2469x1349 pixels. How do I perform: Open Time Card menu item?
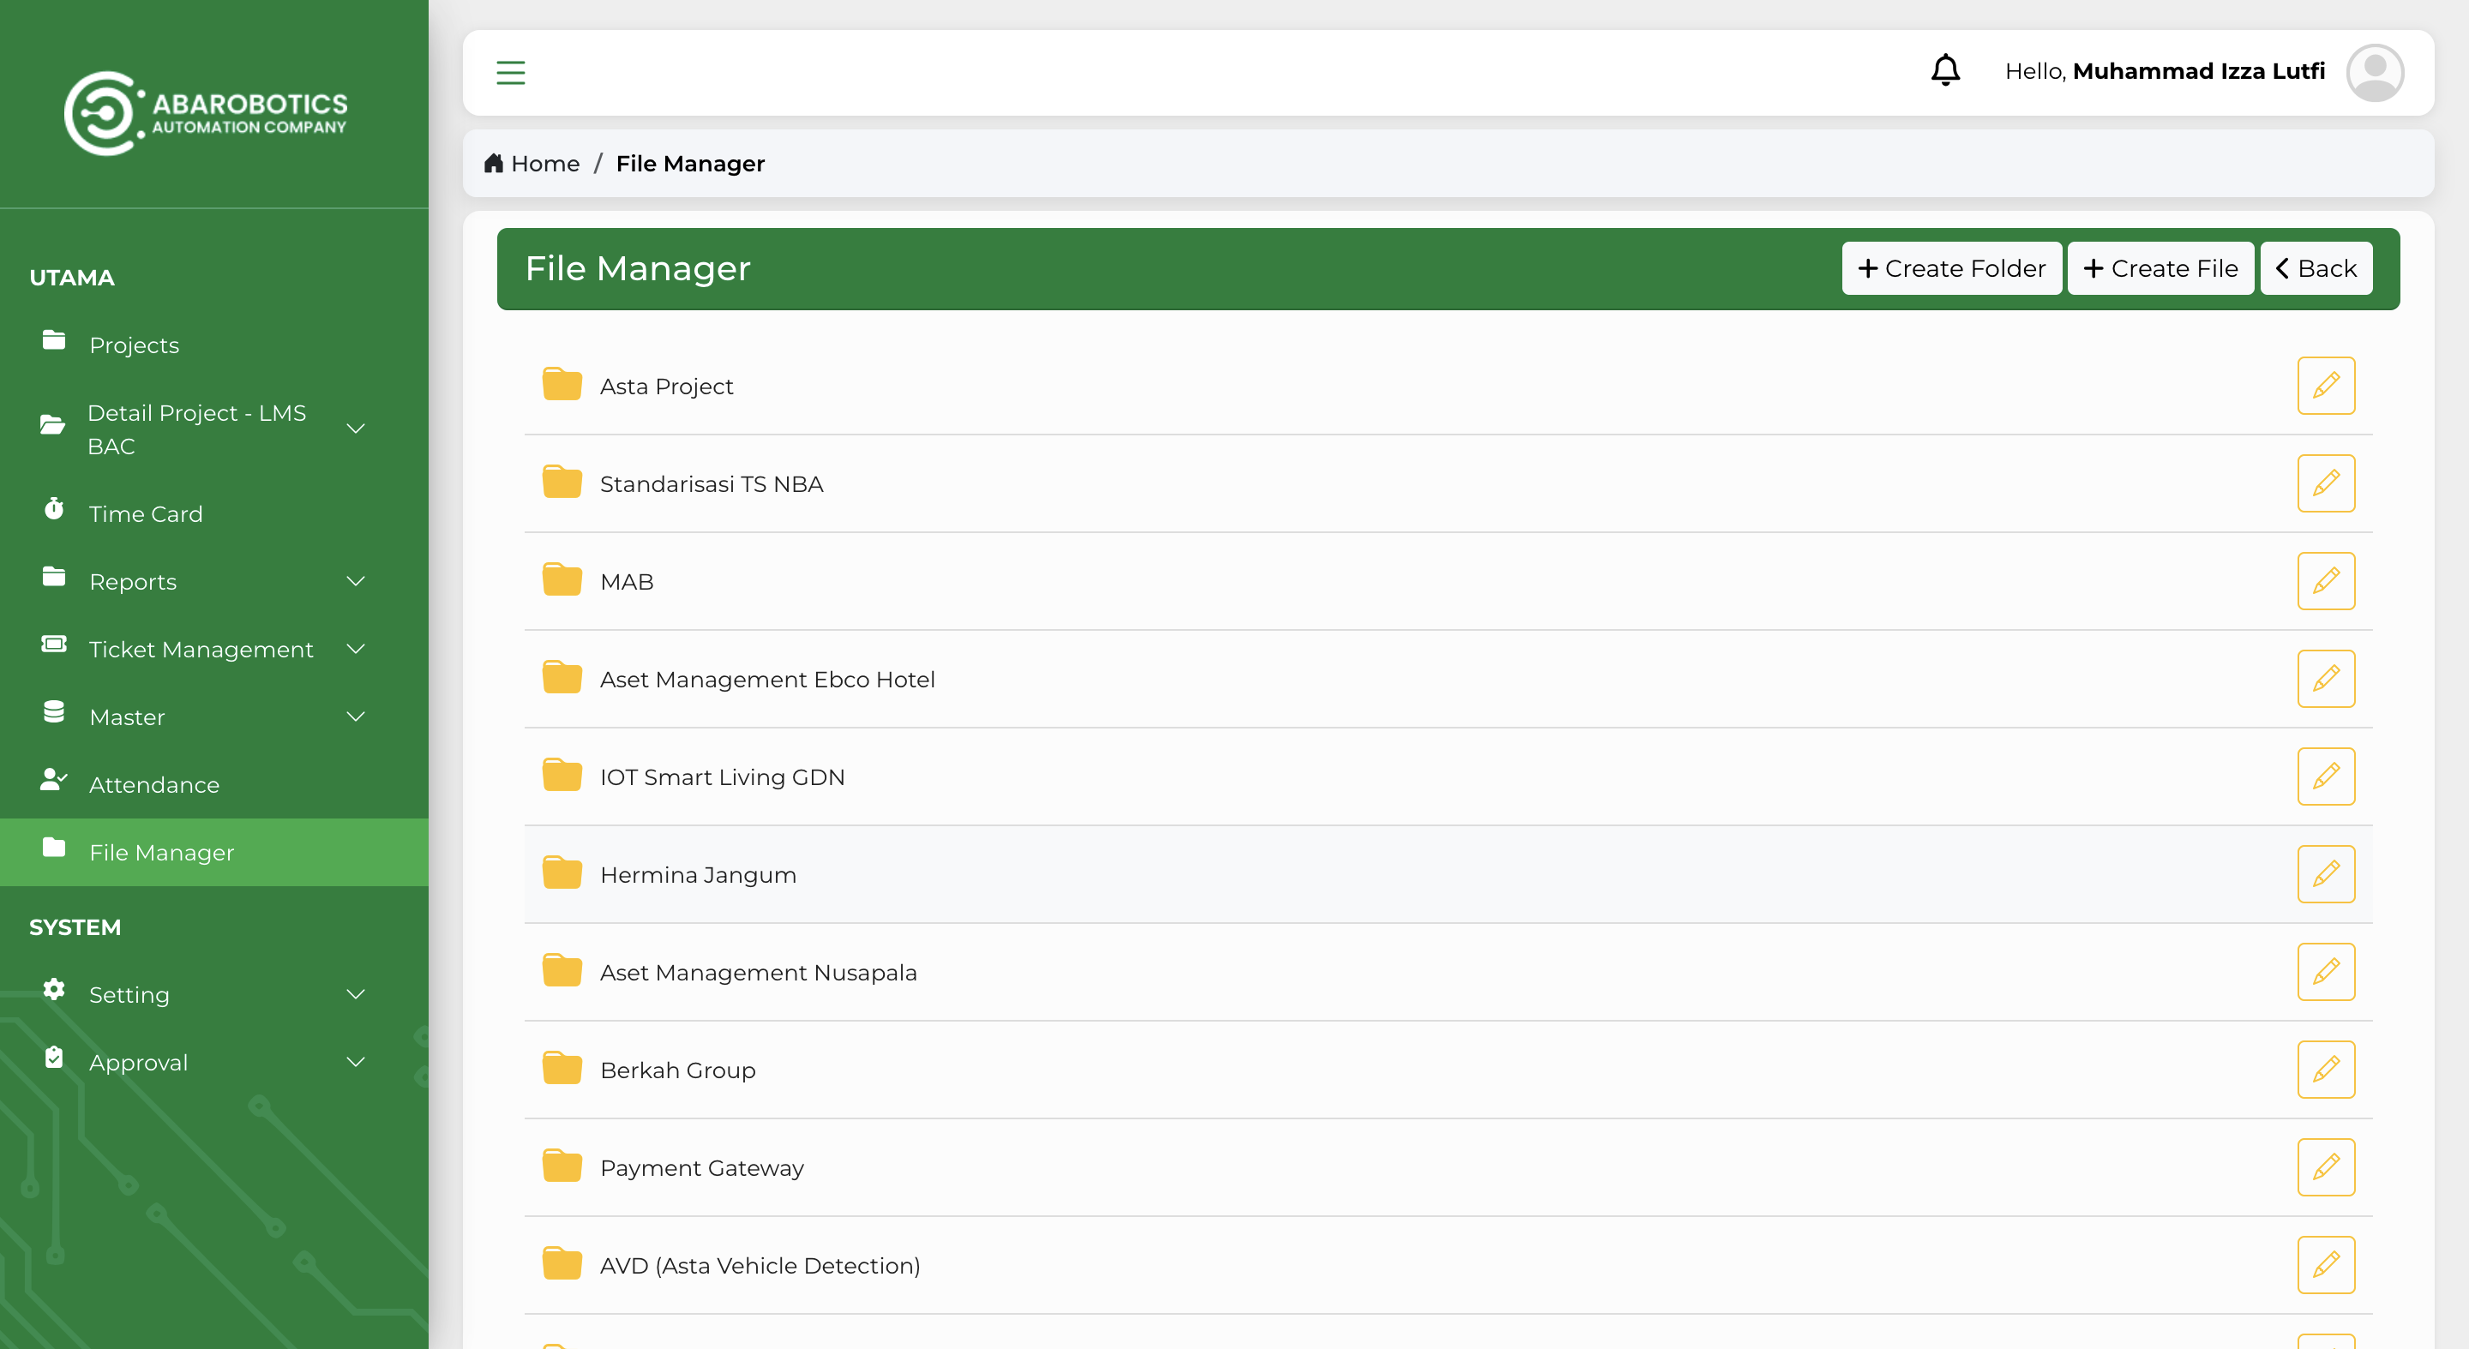pyautogui.click(x=213, y=513)
